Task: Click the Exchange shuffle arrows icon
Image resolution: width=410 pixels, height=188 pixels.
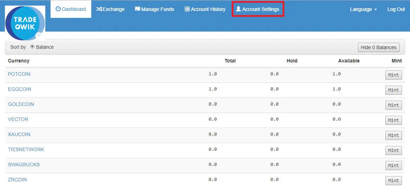Action: point(99,9)
